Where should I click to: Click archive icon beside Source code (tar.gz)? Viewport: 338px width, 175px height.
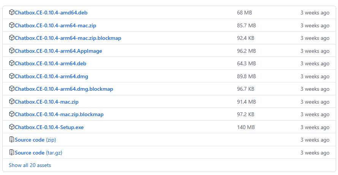[12, 152]
